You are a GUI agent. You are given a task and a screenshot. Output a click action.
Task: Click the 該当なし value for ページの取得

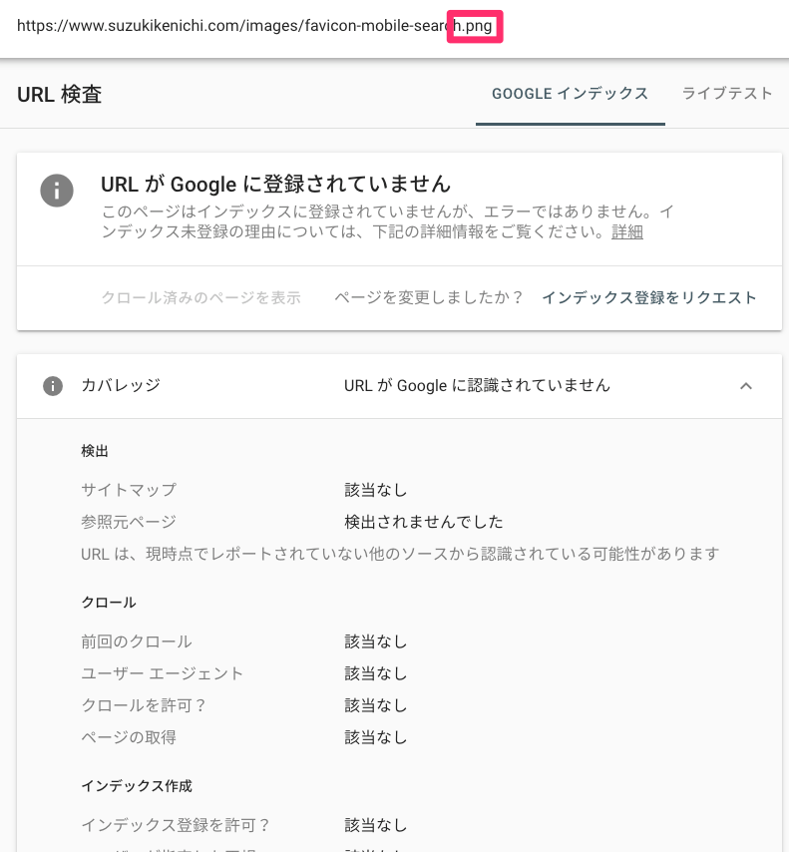coord(375,737)
